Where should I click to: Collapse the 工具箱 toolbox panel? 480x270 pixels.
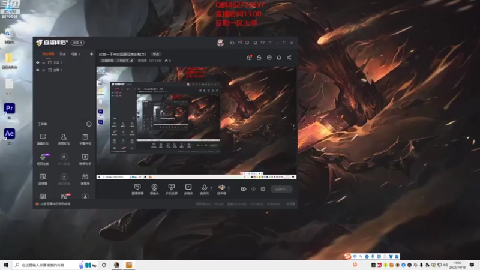pos(89,124)
